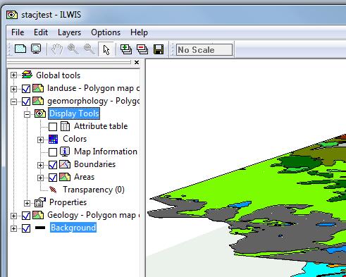
Task: Expand the Background node
Action: tap(13, 228)
